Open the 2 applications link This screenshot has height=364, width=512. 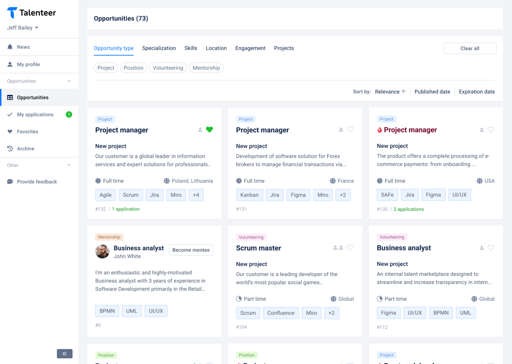(409, 209)
